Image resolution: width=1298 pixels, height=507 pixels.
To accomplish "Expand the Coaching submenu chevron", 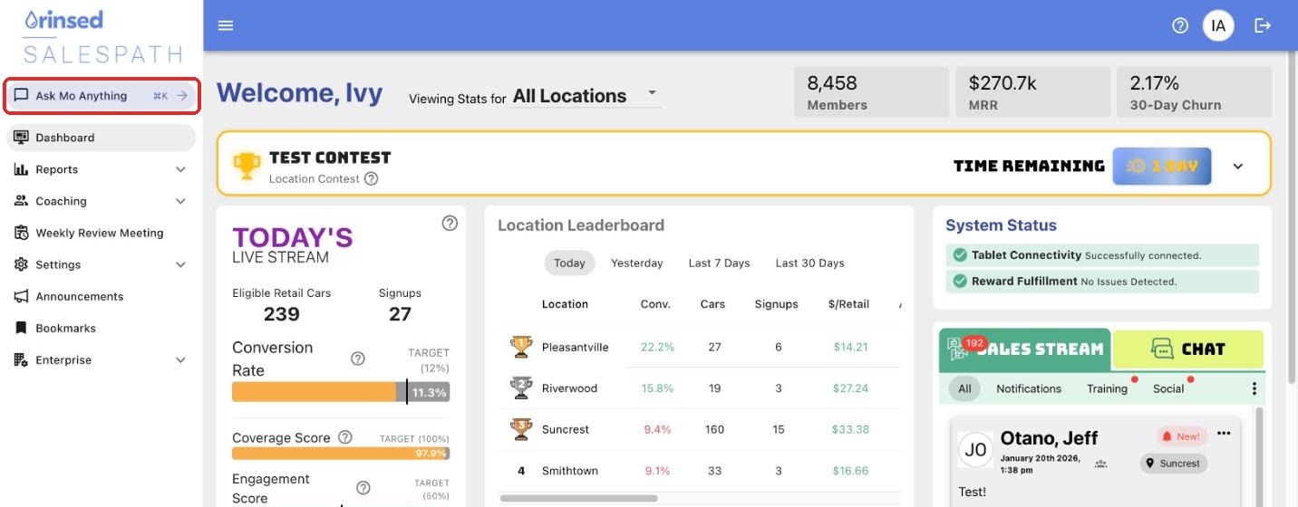I will tap(180, 201).
